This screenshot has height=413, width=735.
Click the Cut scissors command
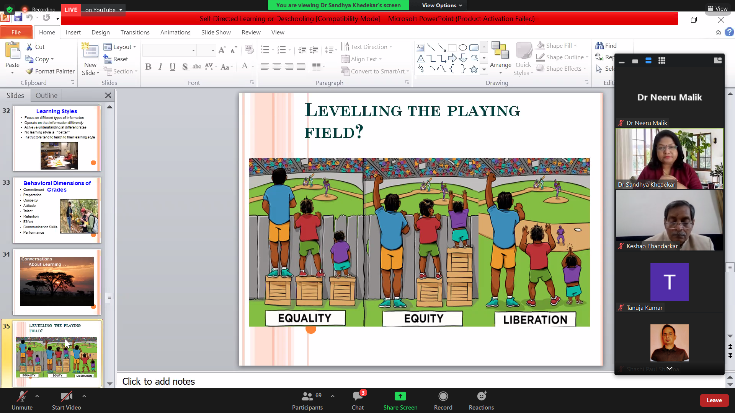[36, 47]
